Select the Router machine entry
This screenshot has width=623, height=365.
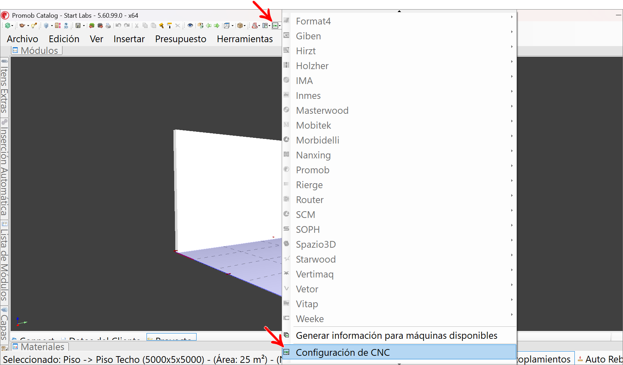399,200
